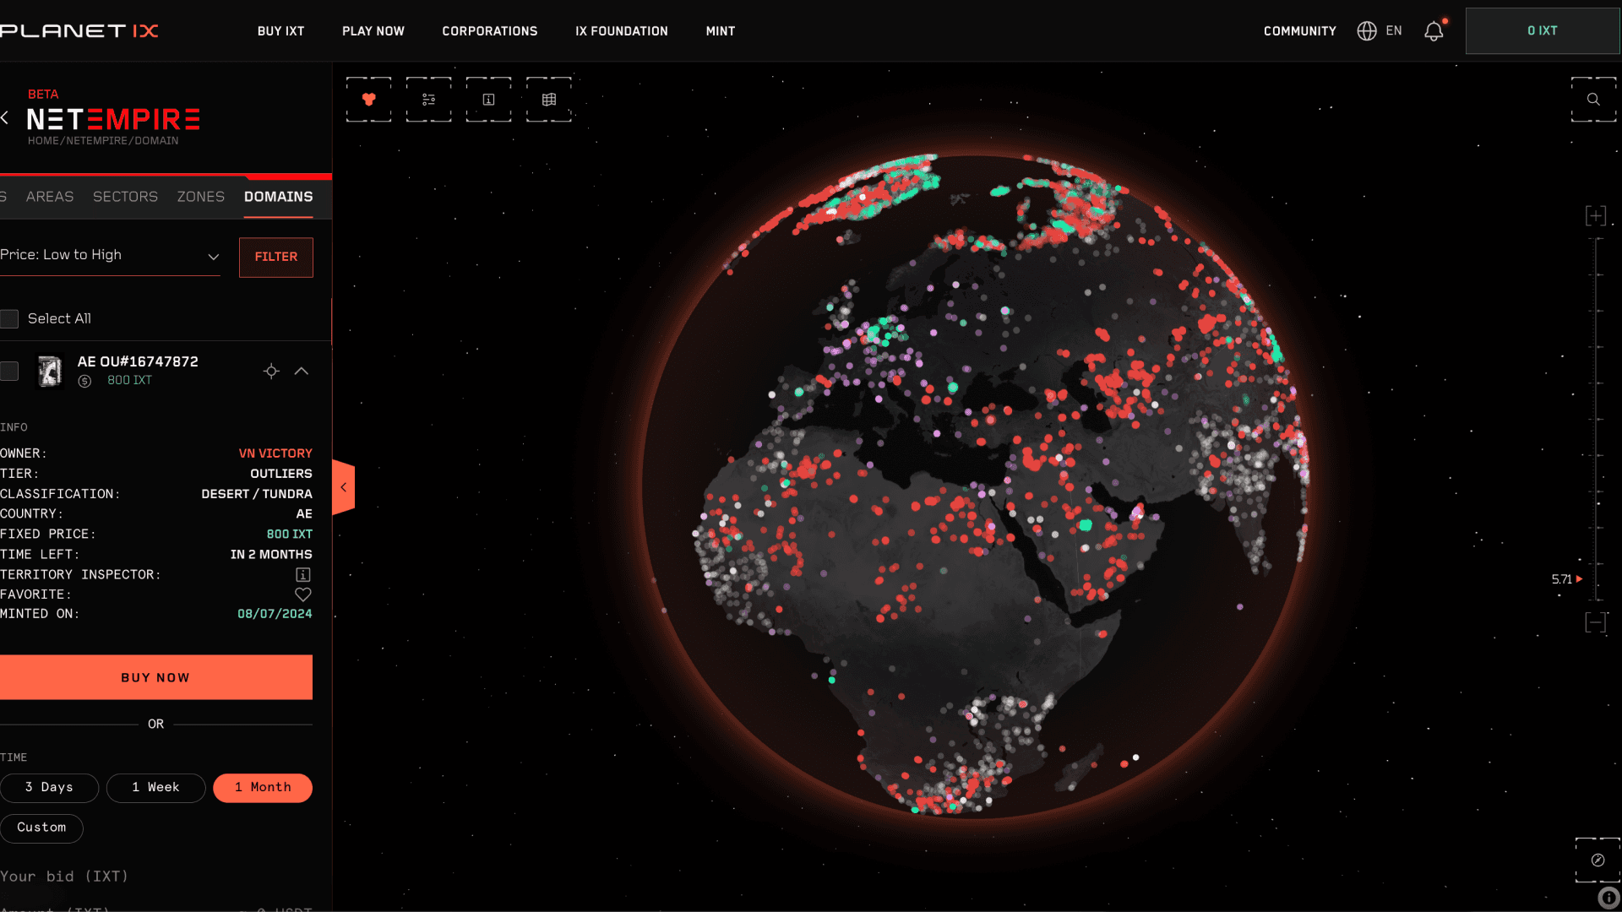Click the heart favorites map toolbar icon
The image size is (1622, 912).
[368, 100]
